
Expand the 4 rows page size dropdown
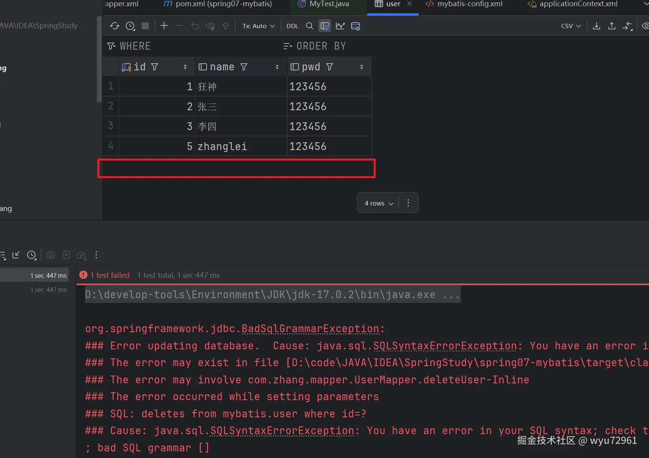(x=379, y=203)
